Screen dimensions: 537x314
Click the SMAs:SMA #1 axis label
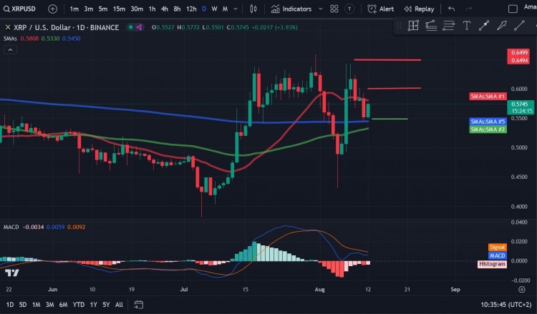(488, 97)
